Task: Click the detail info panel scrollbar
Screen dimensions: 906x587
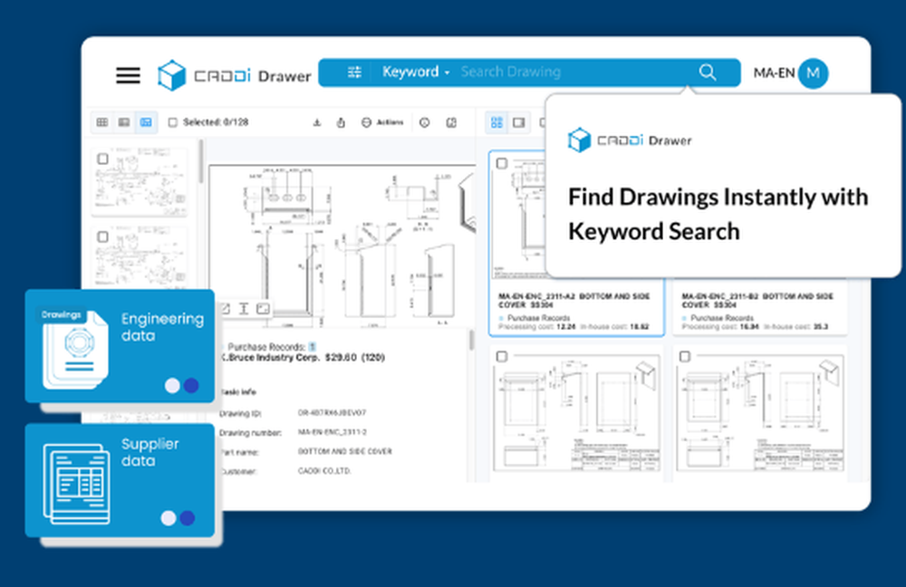Action: pos(471,340)
